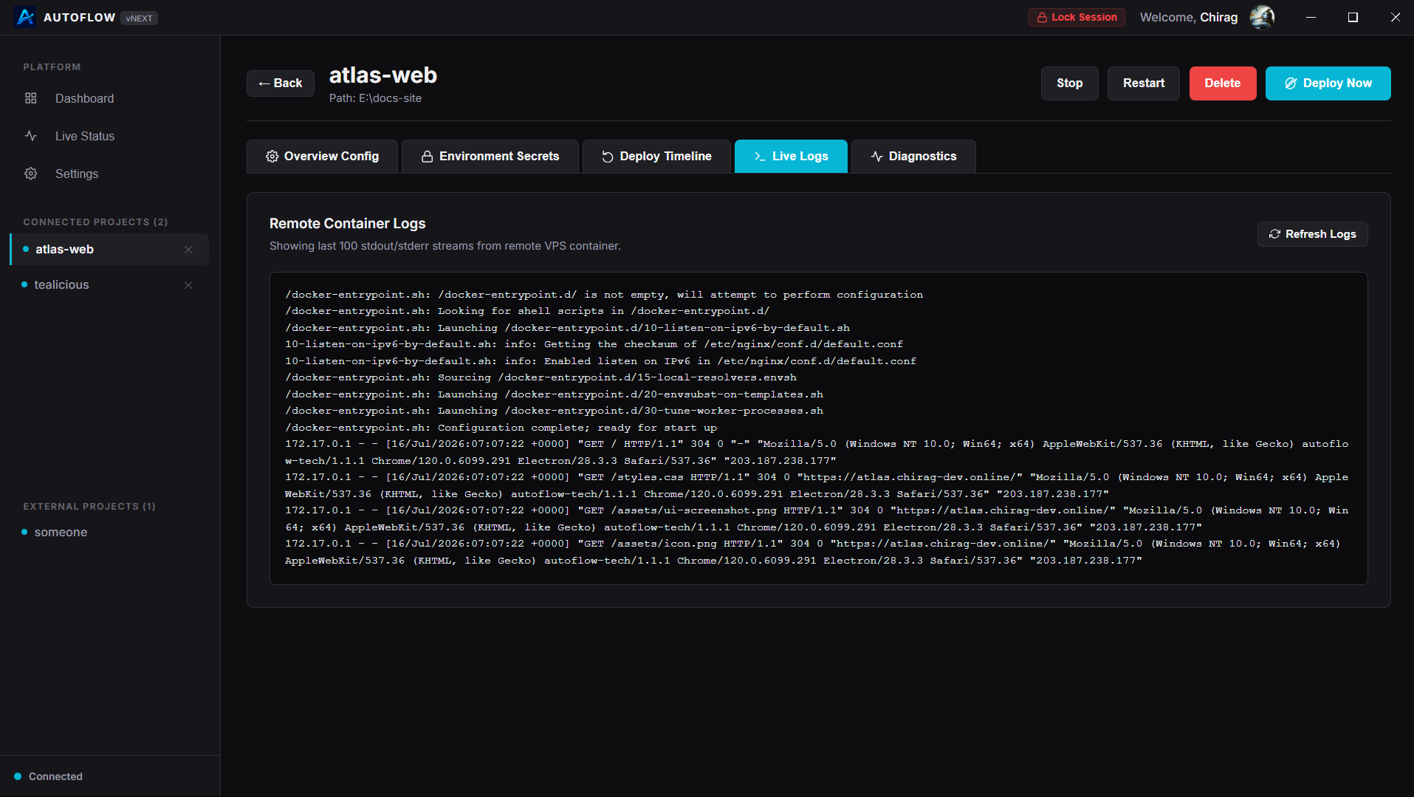Click the 'PLATFORM' section header
The width and height of the screenshot is (1414, 797).
(x=52, y=67)
